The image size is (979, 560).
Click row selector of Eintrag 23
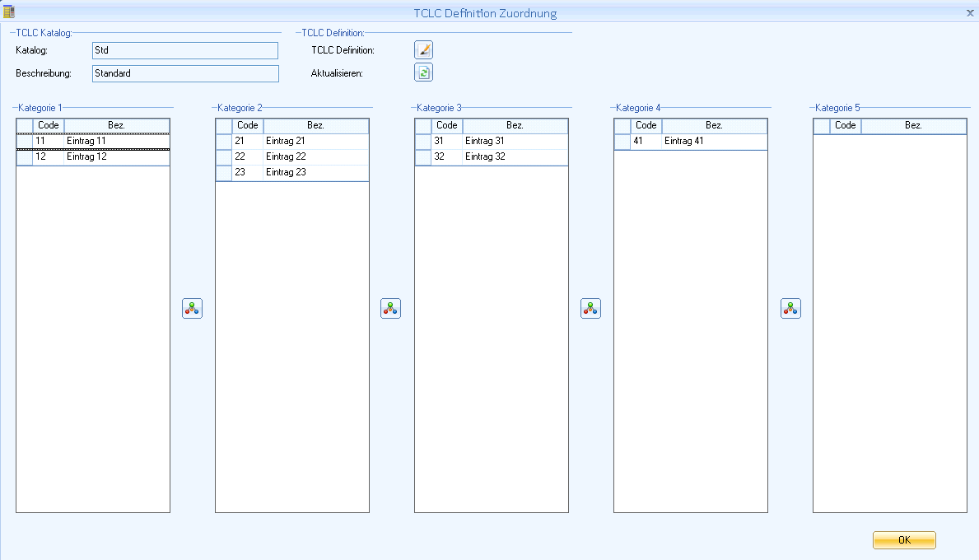point(223,172)
